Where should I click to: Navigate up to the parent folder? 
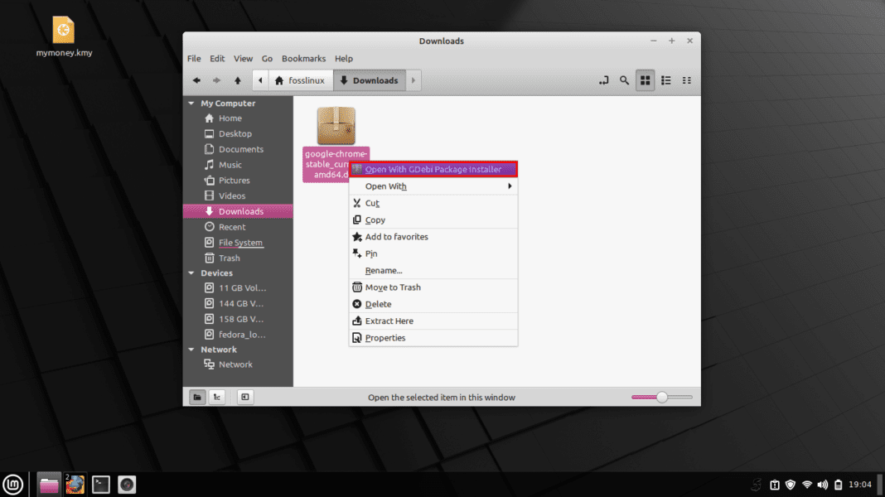[x=237, y=80]
